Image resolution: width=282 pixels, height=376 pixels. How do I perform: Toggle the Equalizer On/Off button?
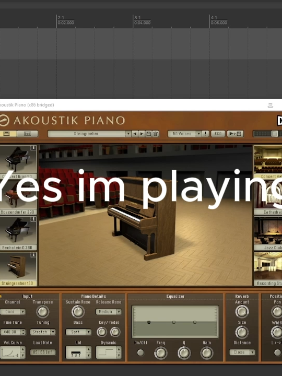[x=140, y=352]
